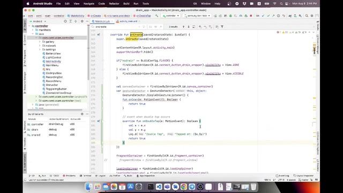Open the Profiler tool window
The width and height of the screenshot is (343, 193).
tap(115, 176)
